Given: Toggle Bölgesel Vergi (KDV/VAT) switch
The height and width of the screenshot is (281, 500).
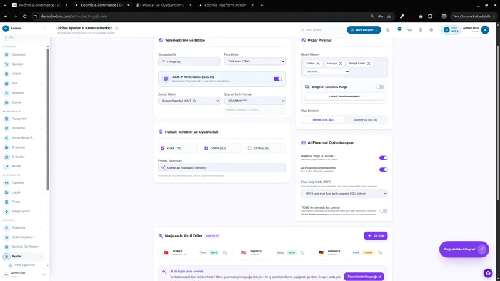Looking at the screenshot, I should pyautogui.click(x=383, y=158).
